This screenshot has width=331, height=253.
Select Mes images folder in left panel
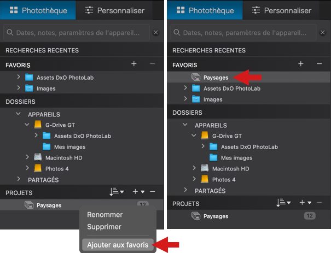pos(69,147)
